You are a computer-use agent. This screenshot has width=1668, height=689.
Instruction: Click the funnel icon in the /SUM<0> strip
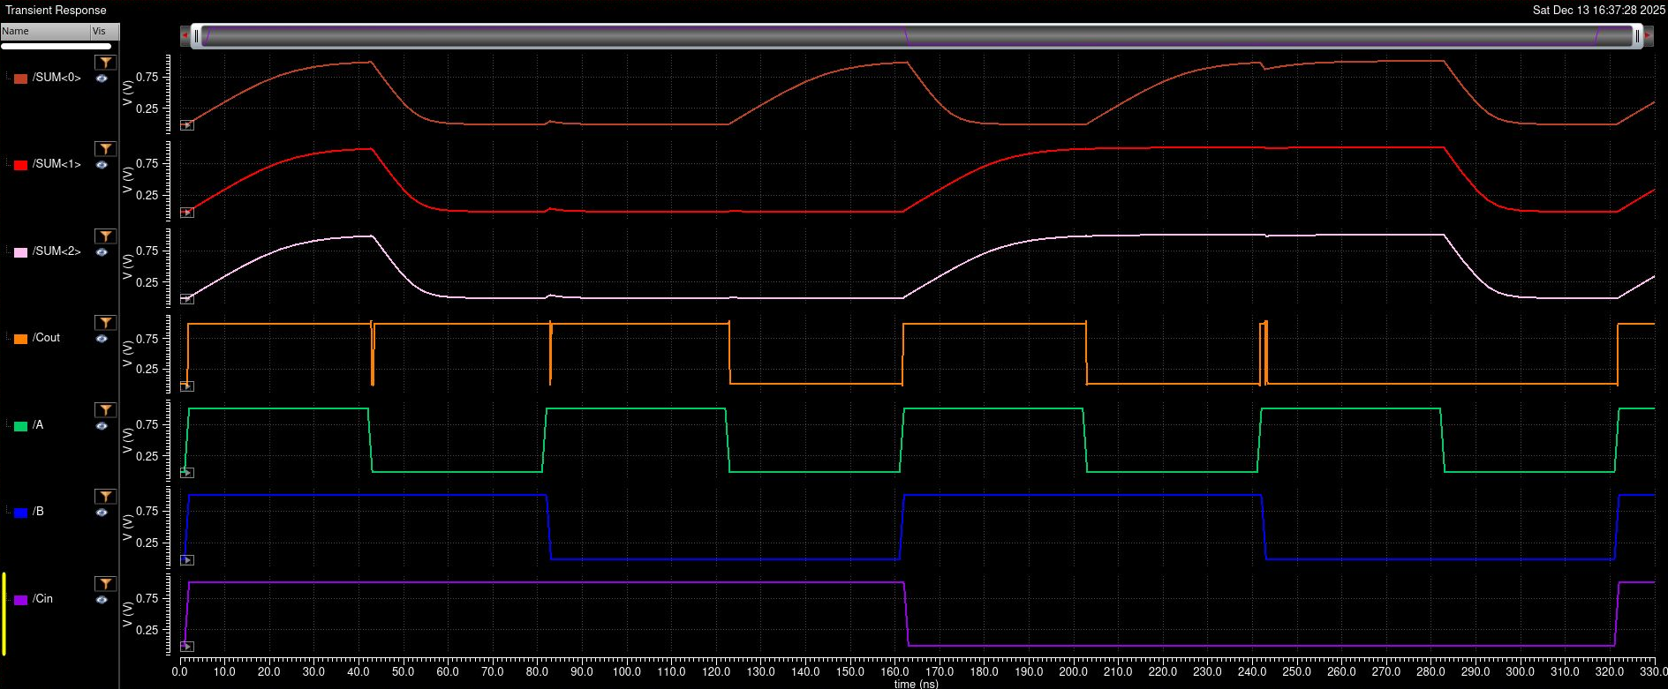tap(106, 63)
